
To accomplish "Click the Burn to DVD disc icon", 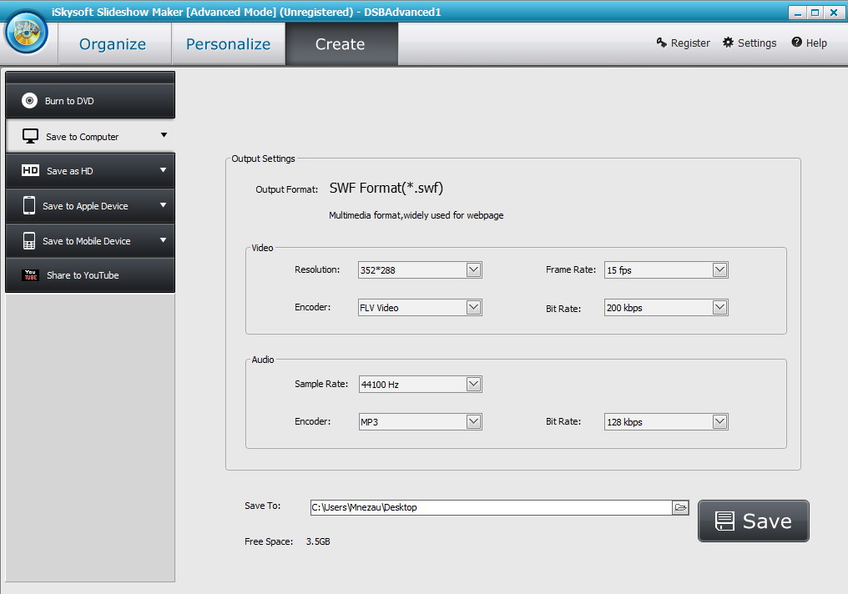I will [31, 101].
